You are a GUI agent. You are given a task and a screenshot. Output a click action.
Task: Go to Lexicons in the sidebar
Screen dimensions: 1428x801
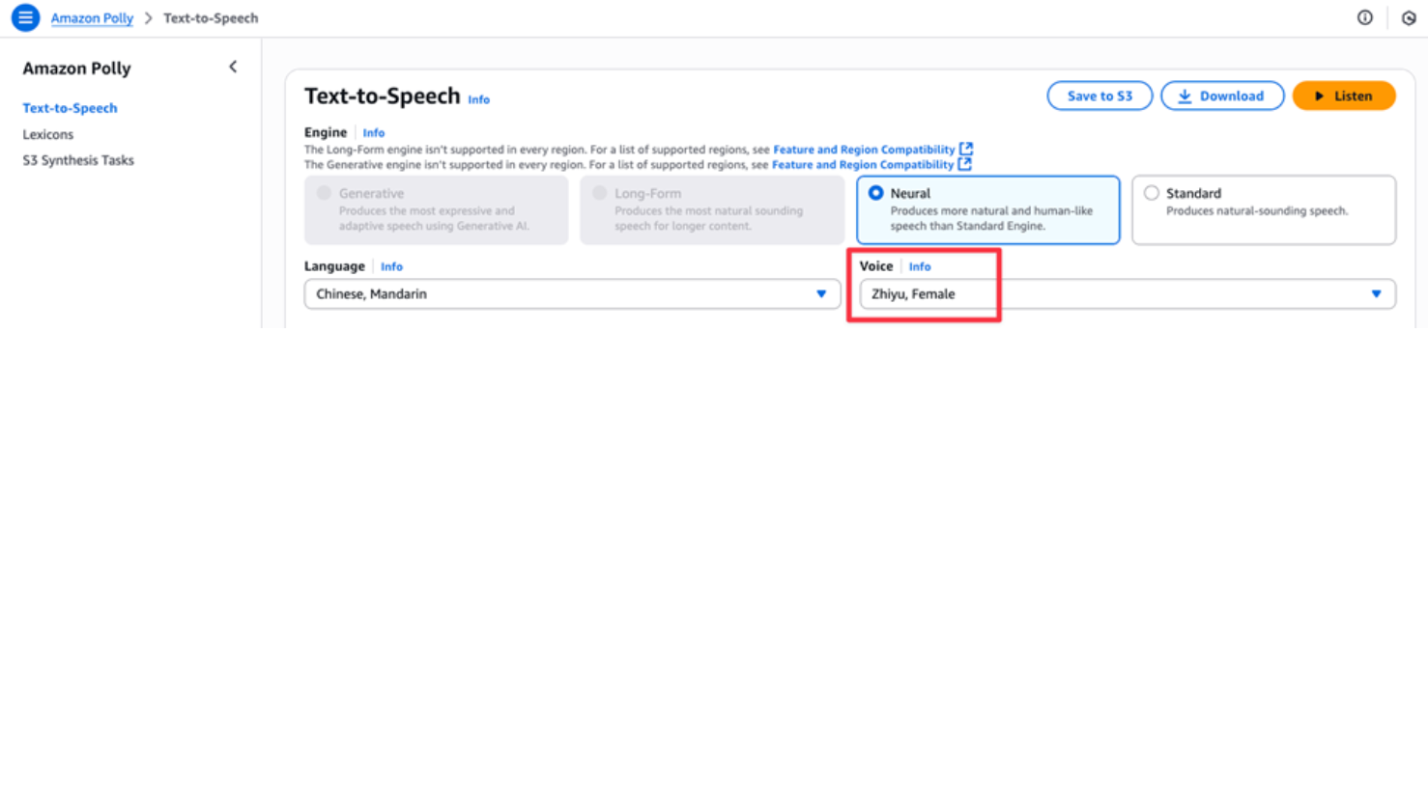pos(48,134)
